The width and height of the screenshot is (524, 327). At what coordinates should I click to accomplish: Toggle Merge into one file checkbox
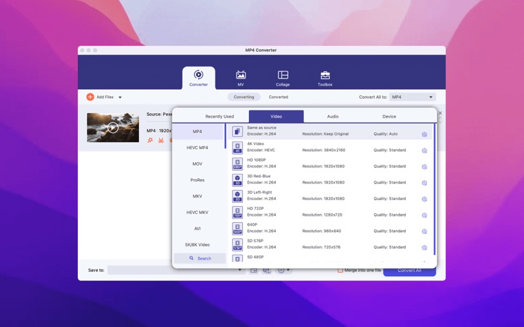pyautogui.click(x=340, y=270)
